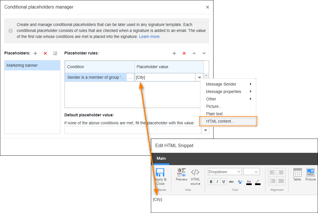Choose Picture... menu entry
The width and height of the screenshot is (318, 213).
(228, 106)
